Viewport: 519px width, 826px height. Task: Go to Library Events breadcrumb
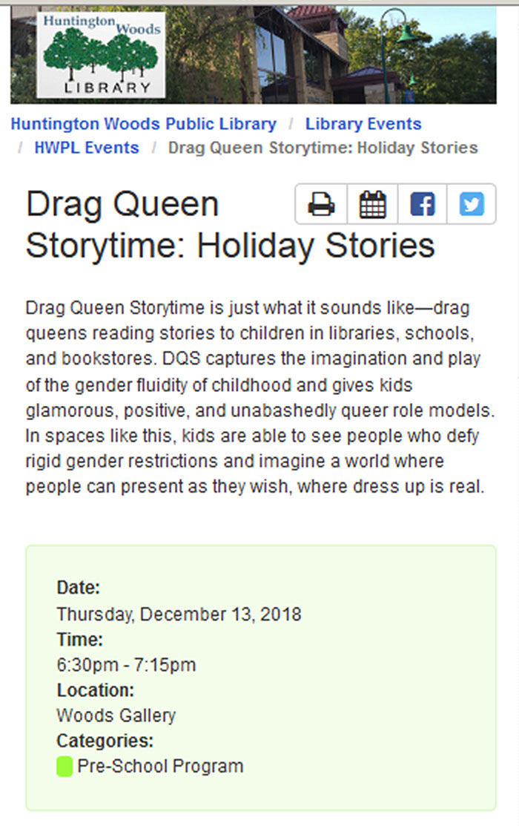(363, 124)
